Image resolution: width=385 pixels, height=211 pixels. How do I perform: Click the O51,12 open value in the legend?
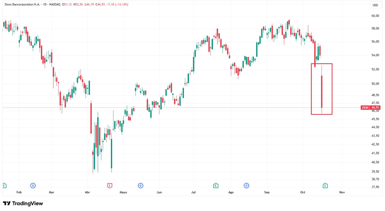point(67,5)
